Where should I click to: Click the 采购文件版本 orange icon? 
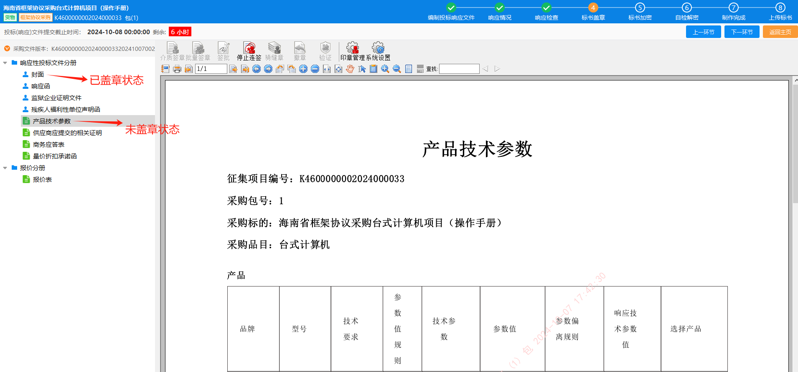7,49
